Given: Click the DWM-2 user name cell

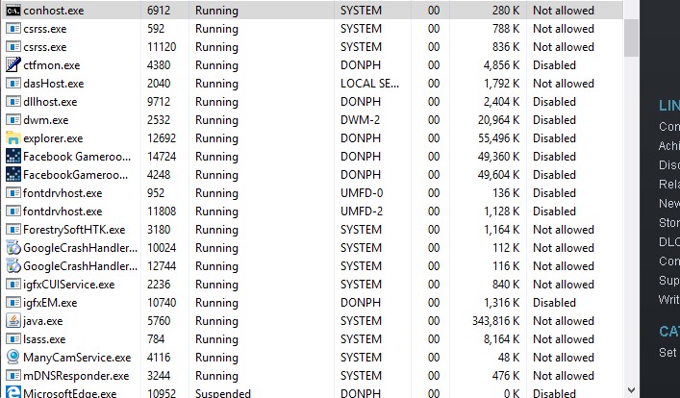Looking at the screenshot, I should point(360,119).
